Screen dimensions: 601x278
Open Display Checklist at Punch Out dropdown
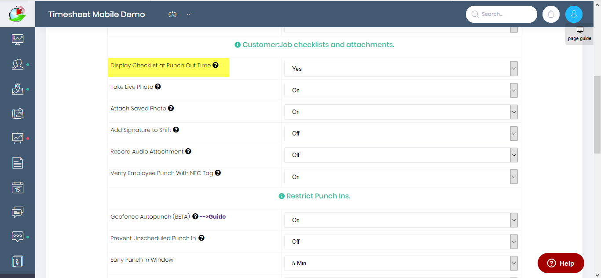(401, 69)
